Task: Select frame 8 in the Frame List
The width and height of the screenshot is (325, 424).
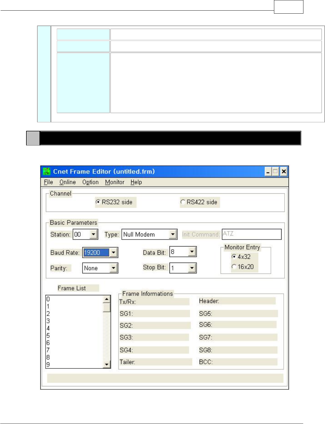Action: [x=48, y=358]
